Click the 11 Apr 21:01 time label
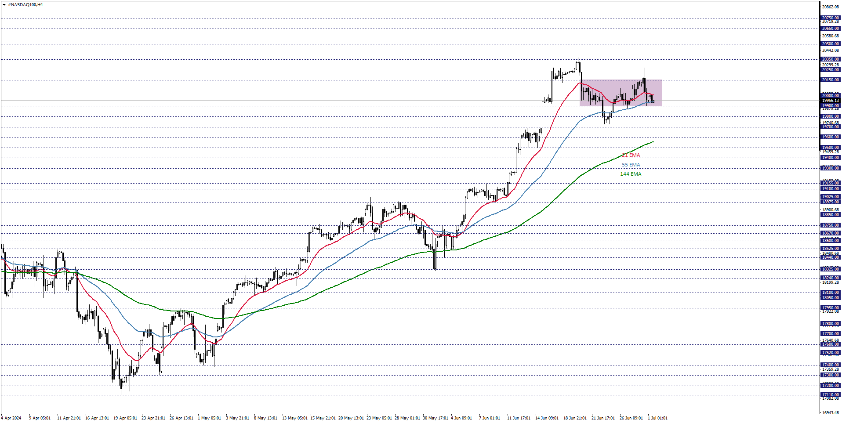This screenshot has width=842, height=423. click(69, 418)
